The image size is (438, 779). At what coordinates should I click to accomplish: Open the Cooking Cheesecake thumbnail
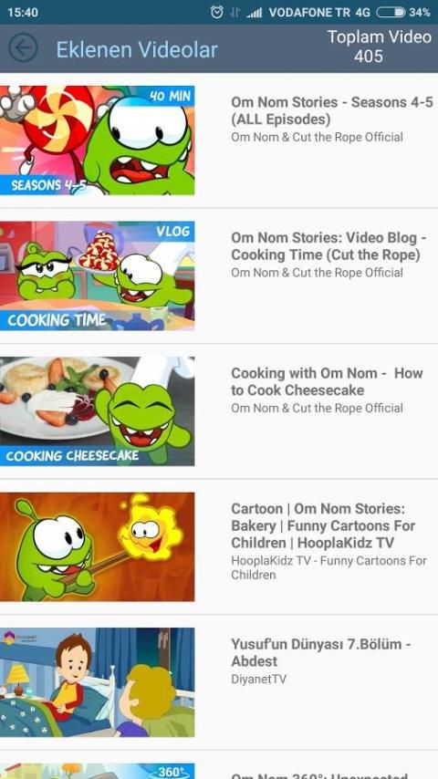(x=97, y=411)
